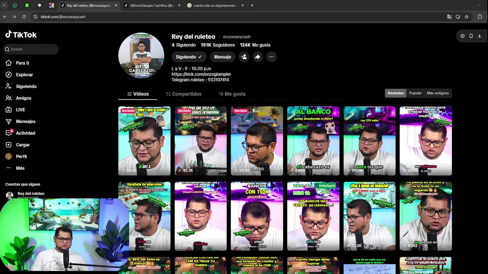Viewport: 488px width, 274px height.
Task: Sort videos by Popular
Action: point(415,93)
